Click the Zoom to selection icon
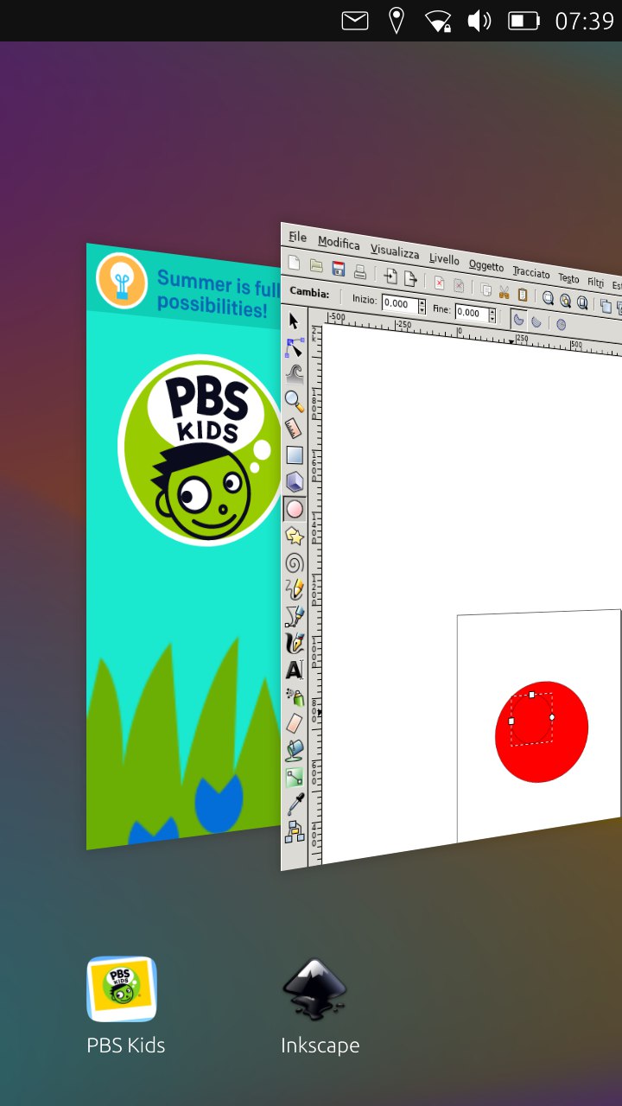 [548, 298]
